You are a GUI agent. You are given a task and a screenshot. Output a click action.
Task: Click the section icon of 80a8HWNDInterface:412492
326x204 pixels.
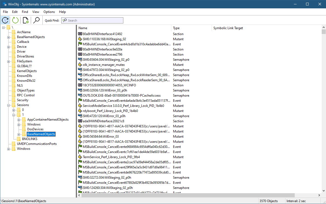tap(80, 34)
